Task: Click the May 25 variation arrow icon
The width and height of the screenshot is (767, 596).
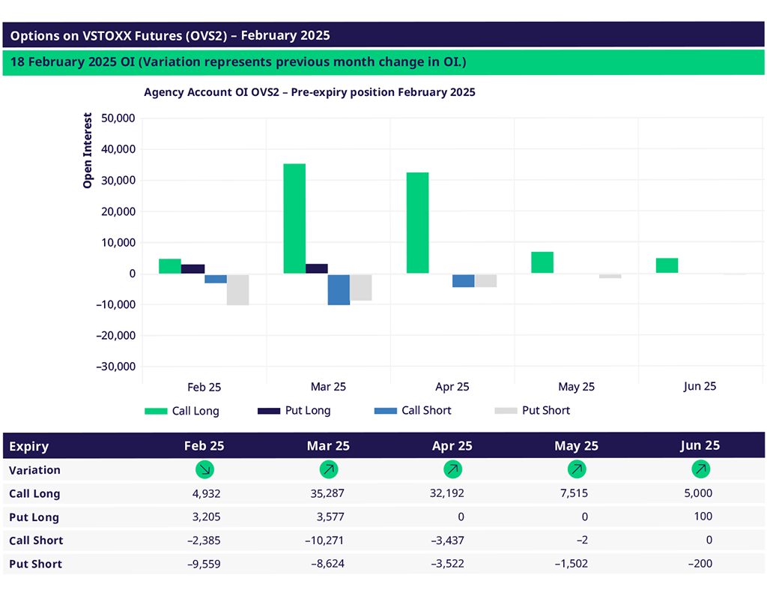Action: 577,470
